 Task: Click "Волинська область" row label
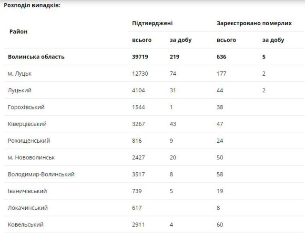[x=36, y=57]
